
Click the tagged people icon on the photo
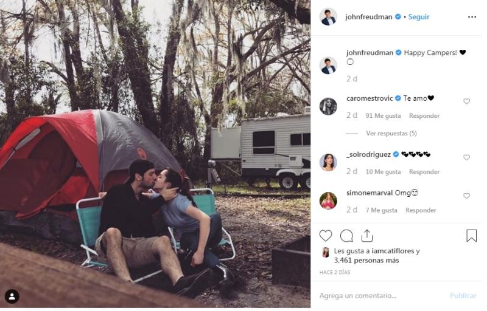pos(12,296)
